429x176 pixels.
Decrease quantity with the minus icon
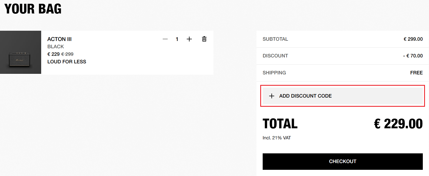click(165, 39)
